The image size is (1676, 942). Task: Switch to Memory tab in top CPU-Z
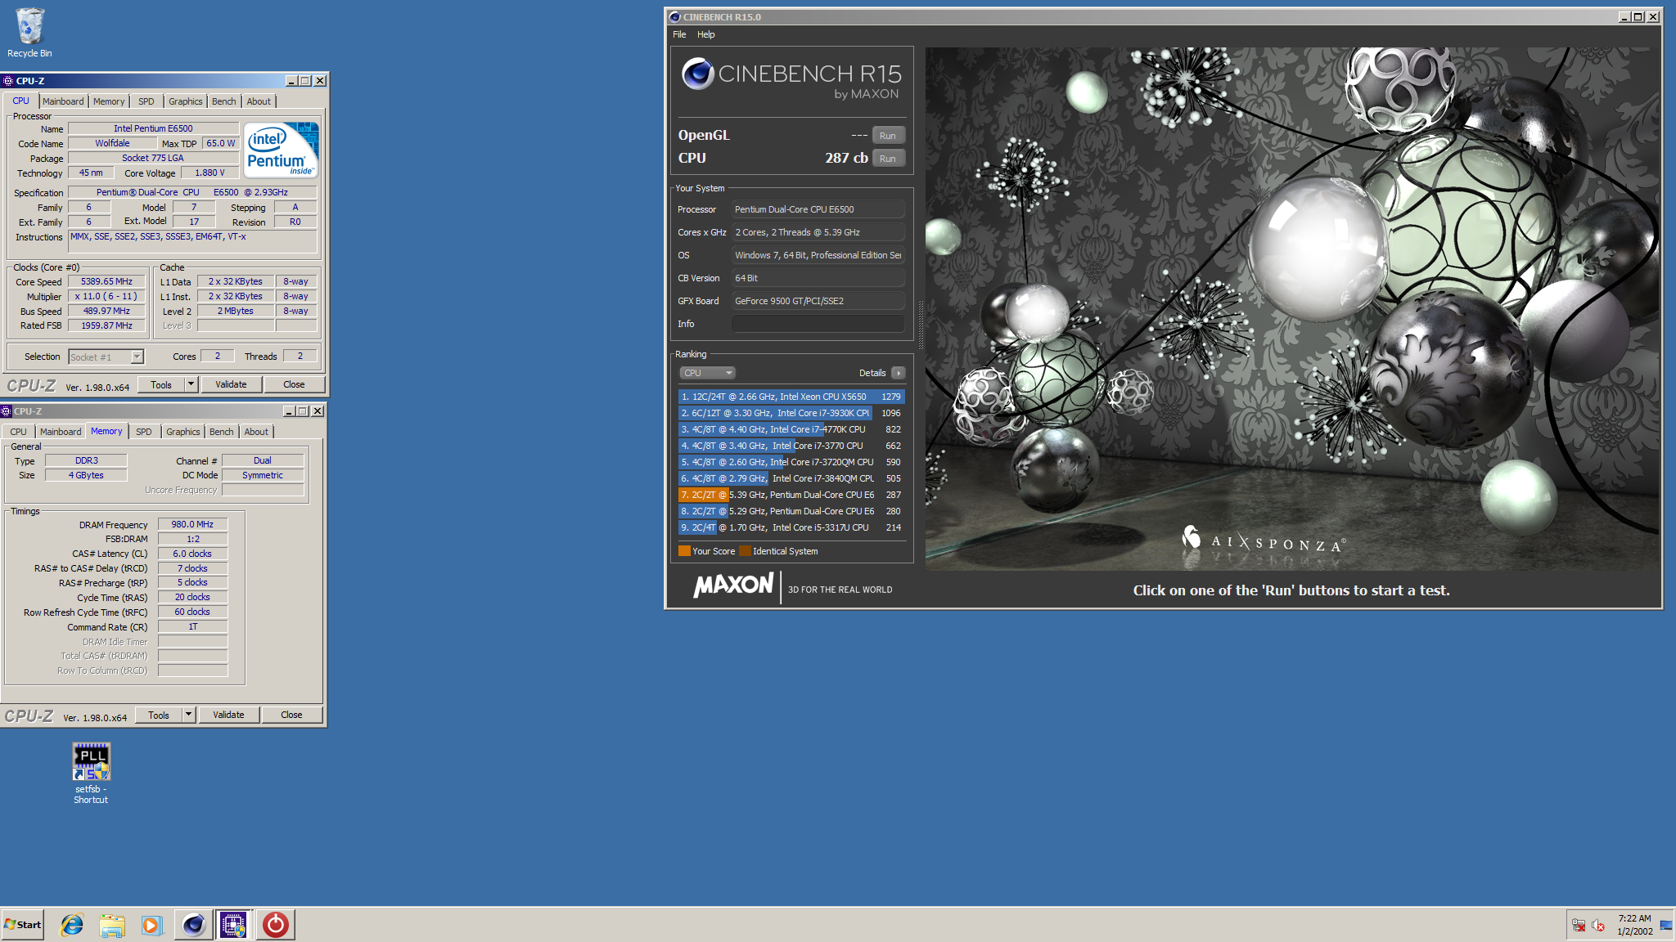(x=109, y=101)
